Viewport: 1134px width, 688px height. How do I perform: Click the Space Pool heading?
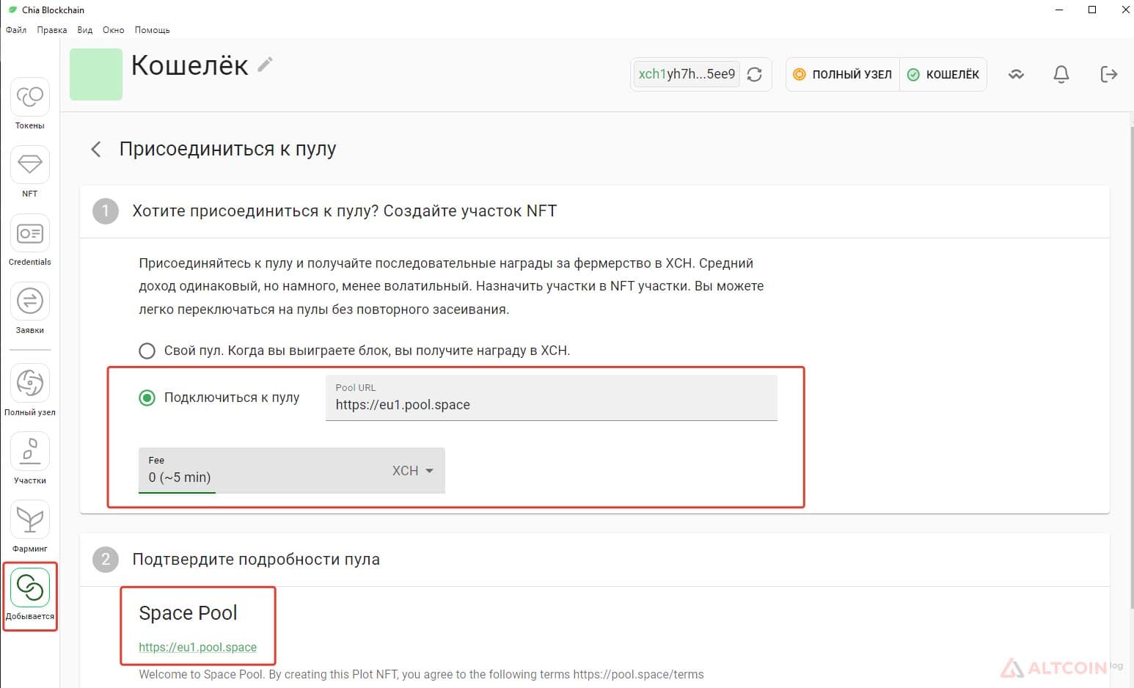[x=189, y=613]
